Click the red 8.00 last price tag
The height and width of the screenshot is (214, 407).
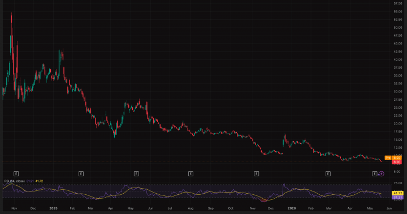397,162
